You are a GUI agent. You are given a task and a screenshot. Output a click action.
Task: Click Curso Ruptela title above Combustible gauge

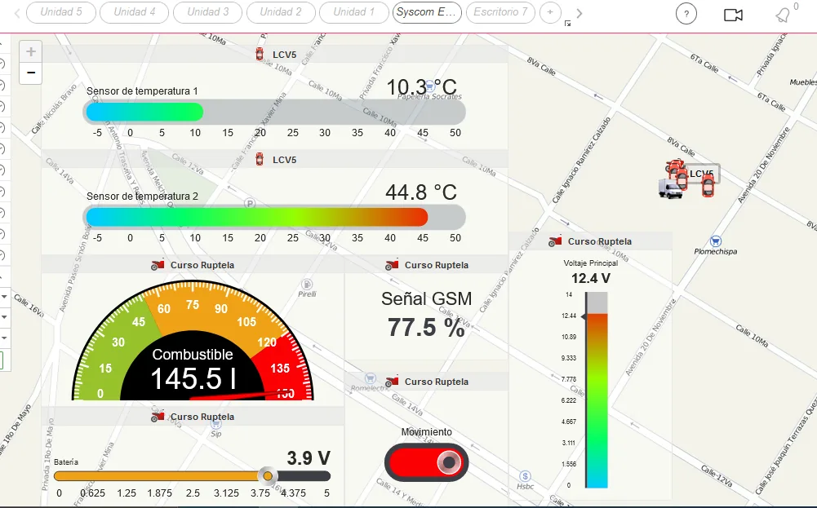click(x=202, y=265)
